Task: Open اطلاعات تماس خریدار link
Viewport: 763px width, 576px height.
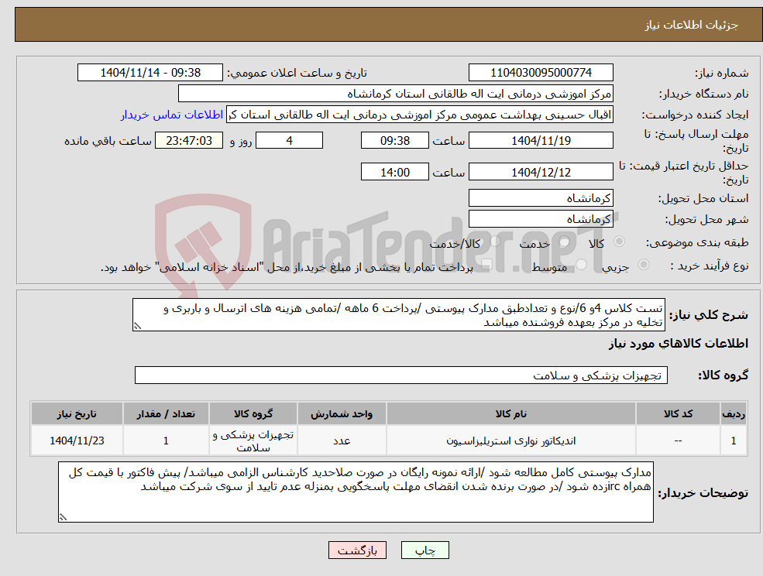Action: point(172,115)
